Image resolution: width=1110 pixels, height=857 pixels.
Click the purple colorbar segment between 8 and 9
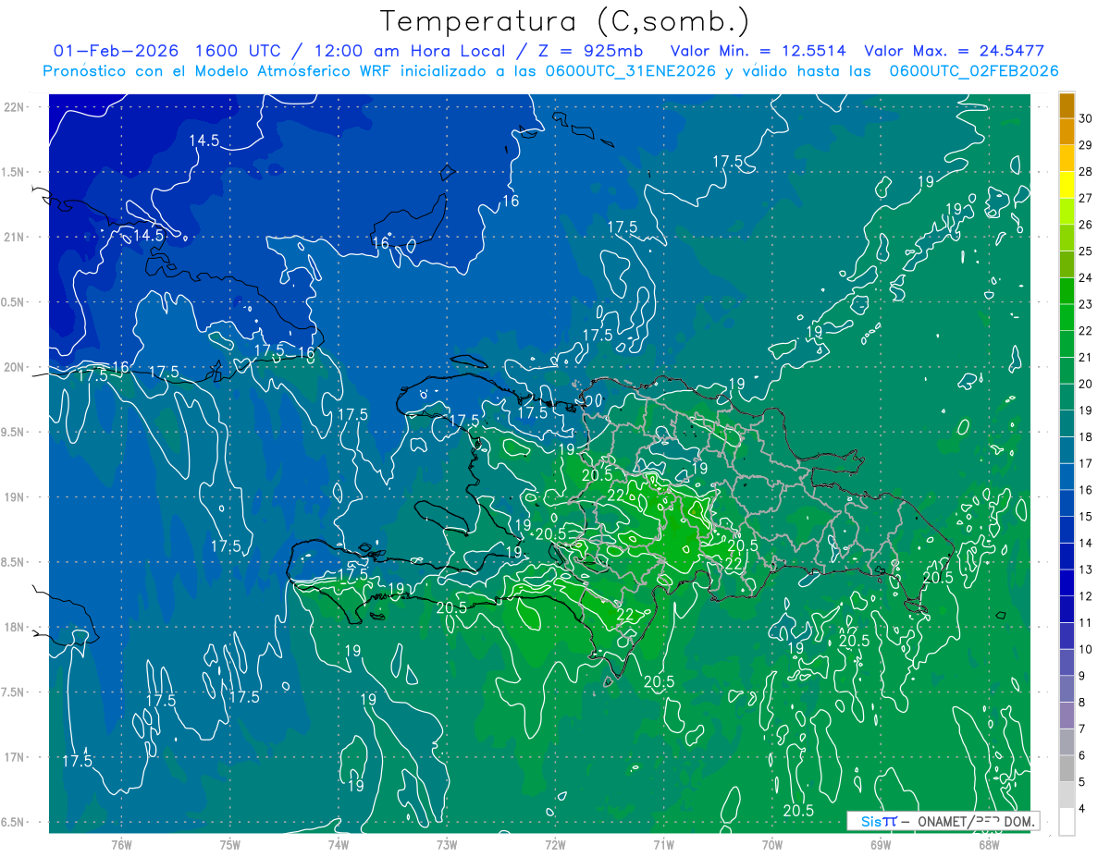pos(1067,690)
